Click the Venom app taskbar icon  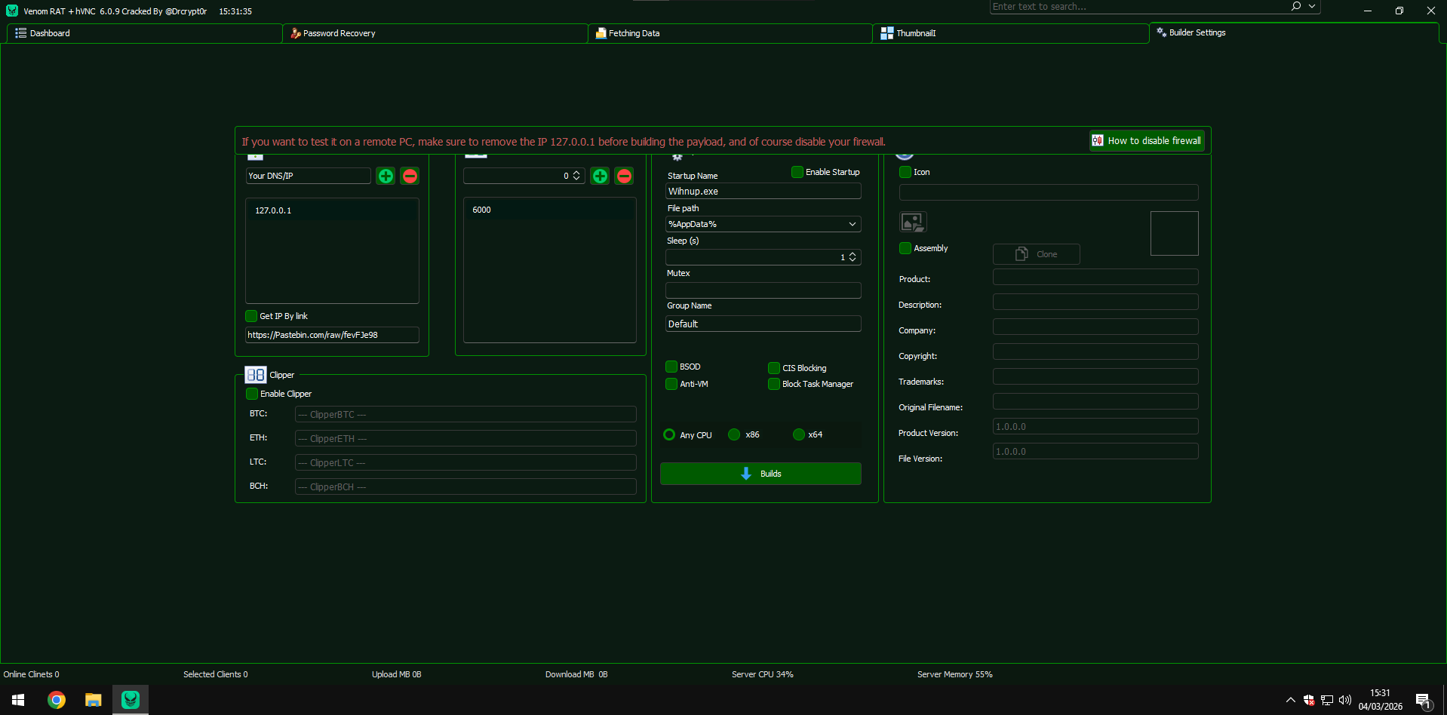tap(131, 700)
